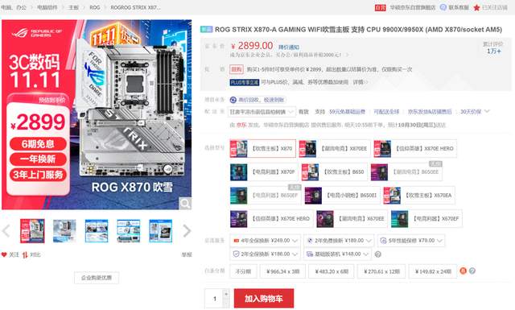This screenshot has width=515, height=310.
Task: Select the 【吹雪主板】X670EA model option
Action: 418,196
